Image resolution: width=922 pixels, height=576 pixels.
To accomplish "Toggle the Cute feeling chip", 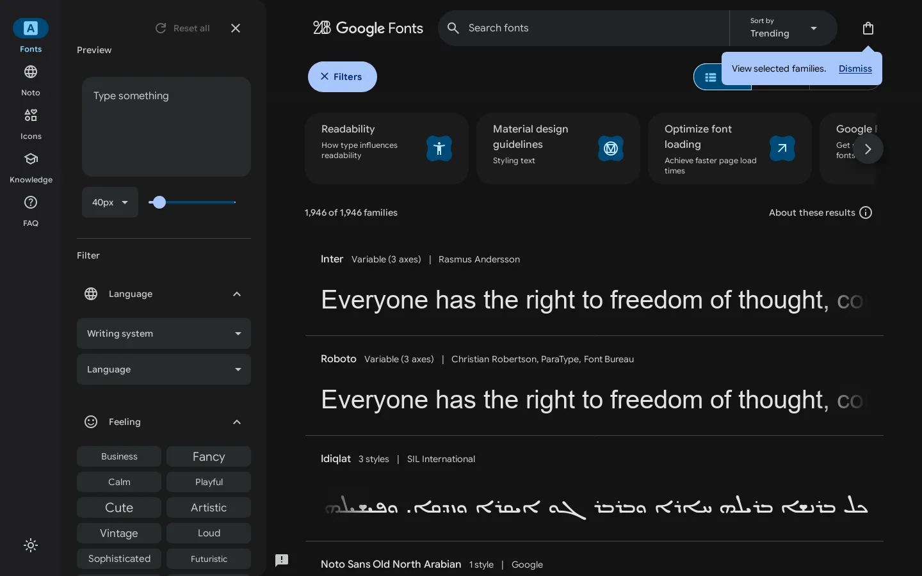I will tap(119, 508).
